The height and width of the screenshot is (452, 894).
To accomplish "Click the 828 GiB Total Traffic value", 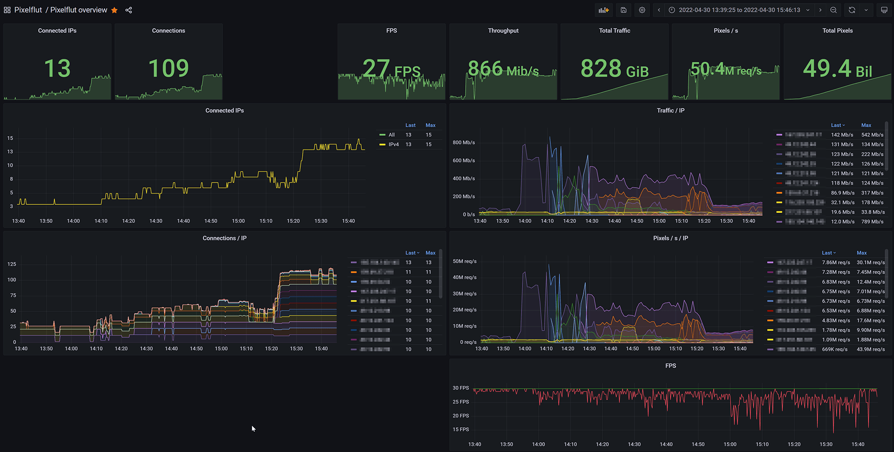I will (x=615, y=69).
